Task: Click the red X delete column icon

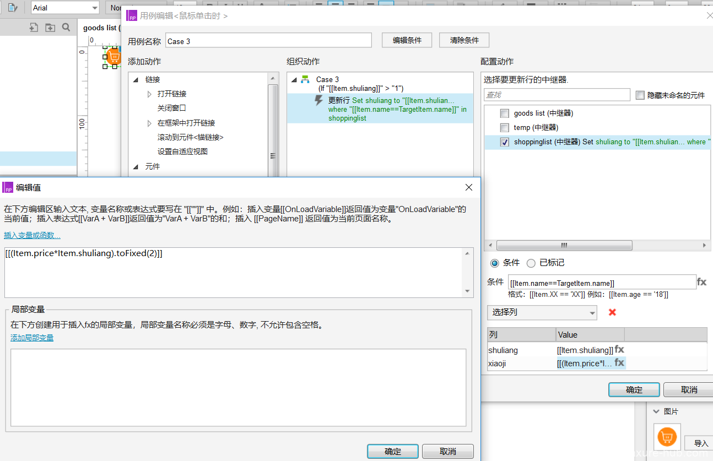Action: 612,312
